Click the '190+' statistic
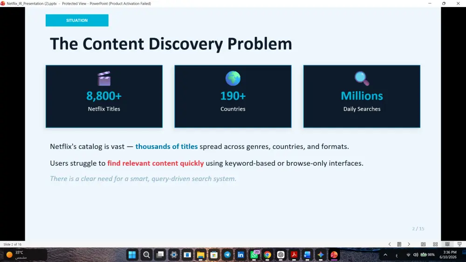The width and height of the screenshot is (466, 262). pyautogui.click(x=233, y=96)
